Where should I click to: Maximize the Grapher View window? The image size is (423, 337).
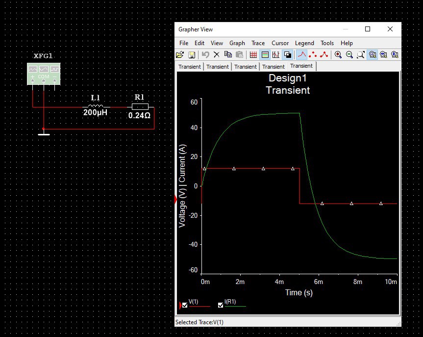[368, 29]
